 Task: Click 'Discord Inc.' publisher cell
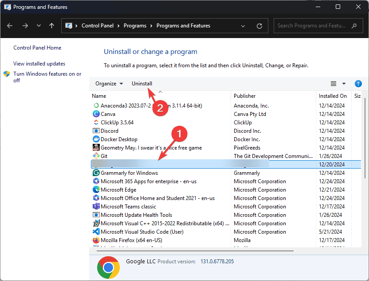coord(247,131)
